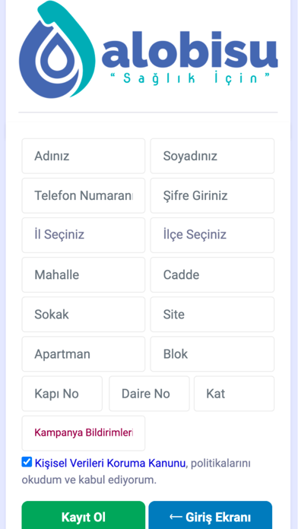Screen dimensions: 298x529
Task: Go back via Giriş Ekranı button
Action: 211,517
